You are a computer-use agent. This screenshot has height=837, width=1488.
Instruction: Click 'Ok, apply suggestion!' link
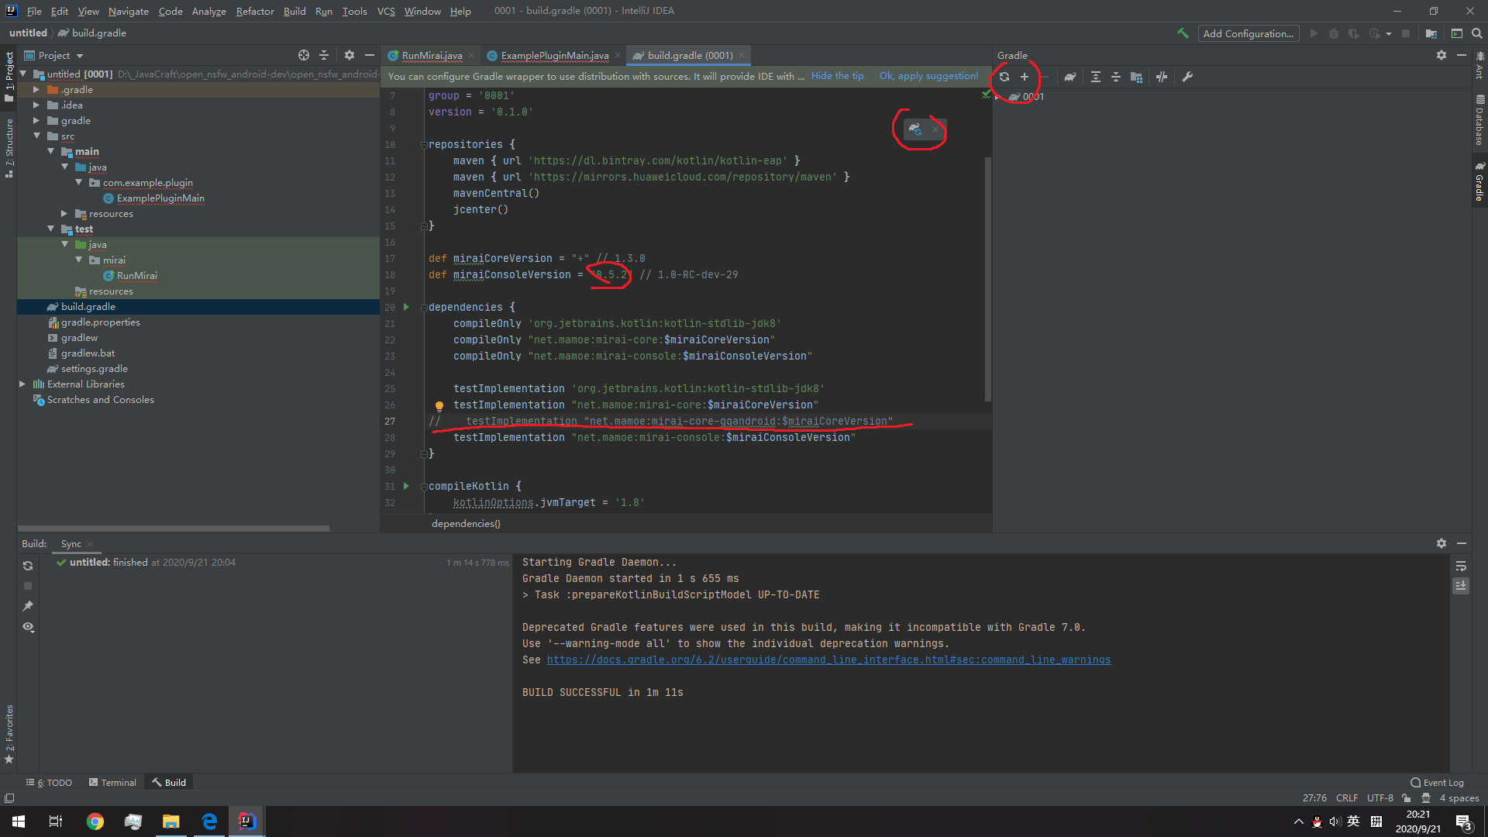pyautogui.click(x=928, y=76)
